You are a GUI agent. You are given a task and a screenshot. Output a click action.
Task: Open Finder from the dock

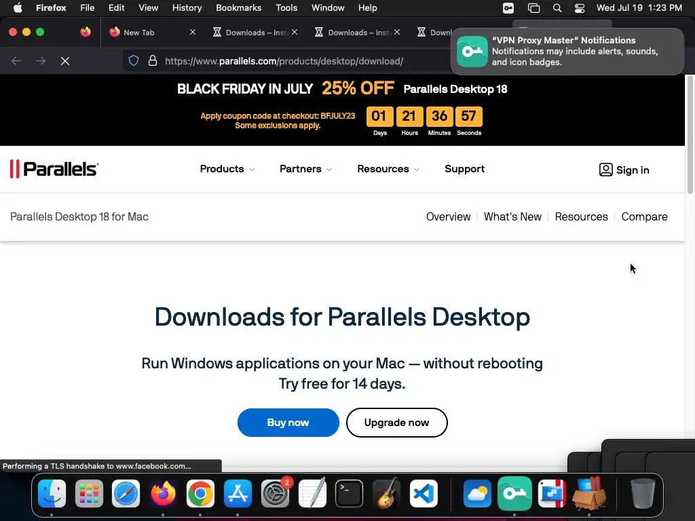[52, 493]
